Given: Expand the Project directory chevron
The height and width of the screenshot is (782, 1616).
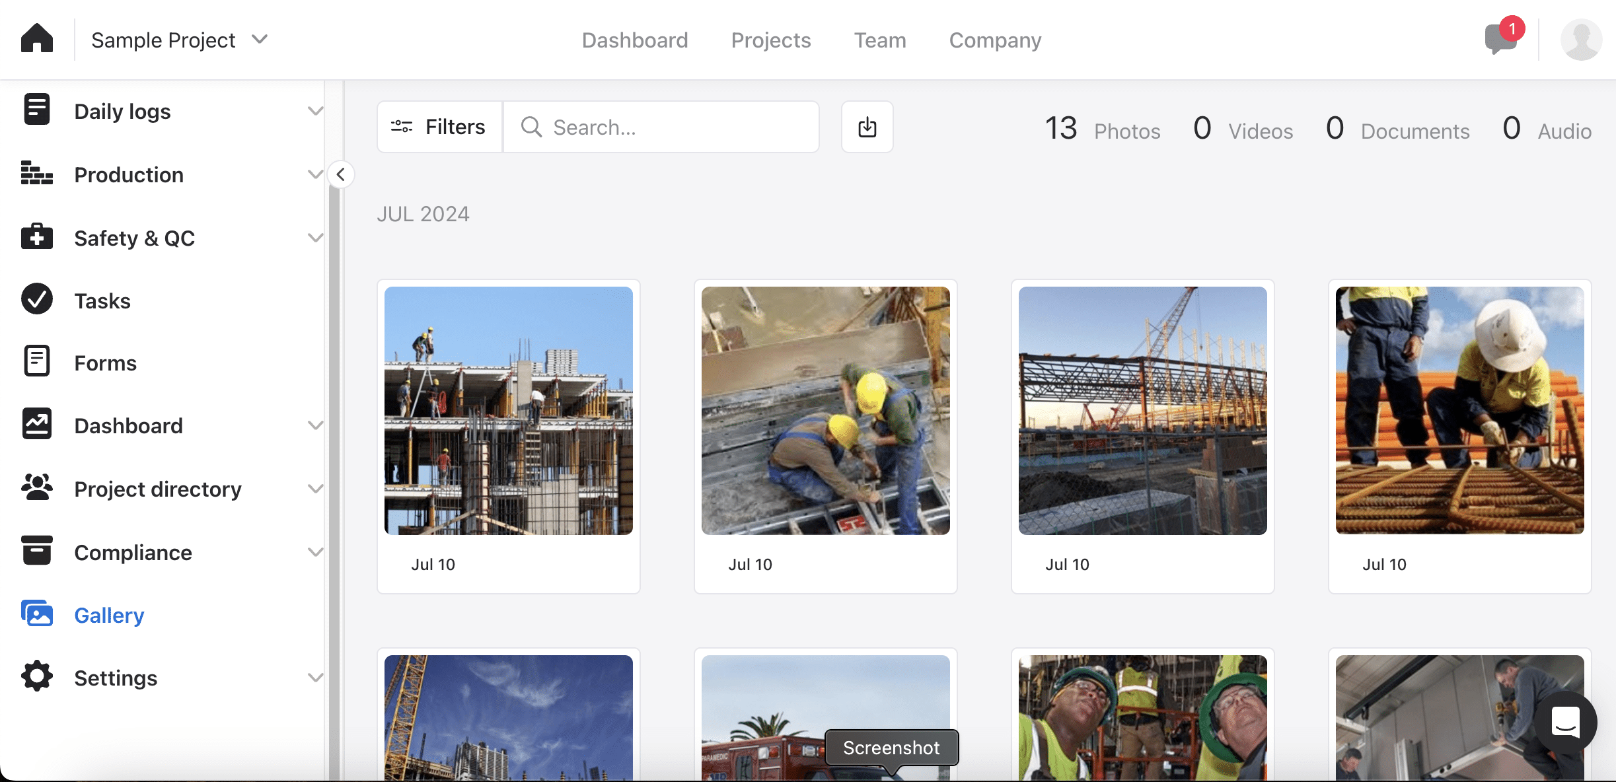Looking at the screenshot, I should tap(315, 489).
